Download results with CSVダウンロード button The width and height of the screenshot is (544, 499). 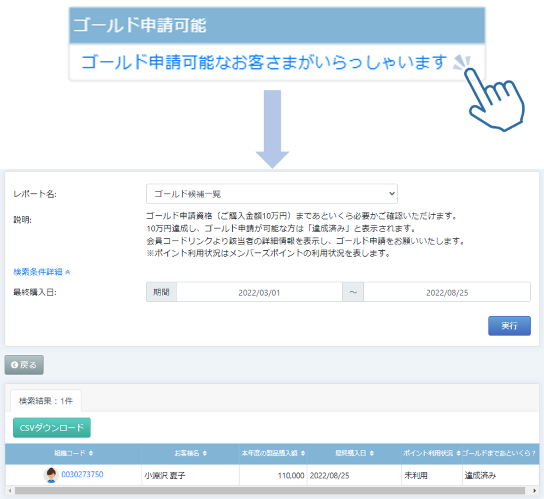[52, 428]
